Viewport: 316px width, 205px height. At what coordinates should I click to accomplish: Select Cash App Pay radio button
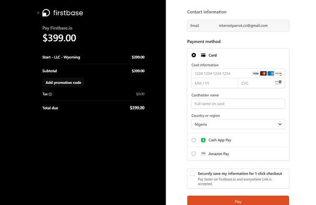click(194, 140)
